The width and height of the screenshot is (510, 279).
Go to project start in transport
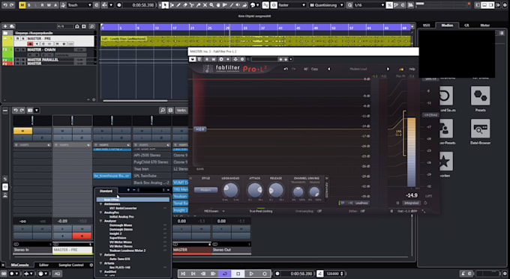183,274
